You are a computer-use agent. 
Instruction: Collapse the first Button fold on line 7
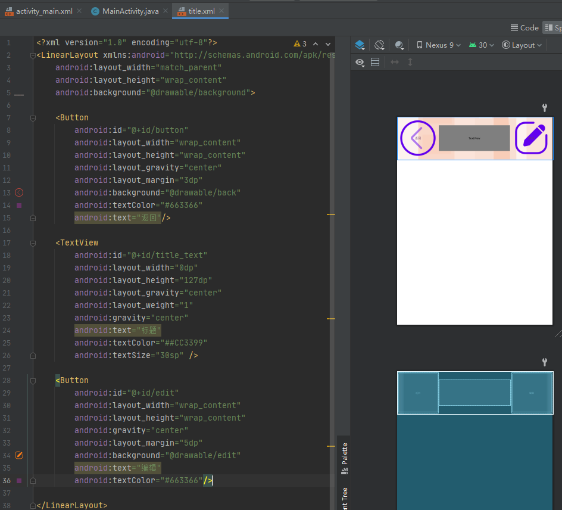(x=33, y=117)
